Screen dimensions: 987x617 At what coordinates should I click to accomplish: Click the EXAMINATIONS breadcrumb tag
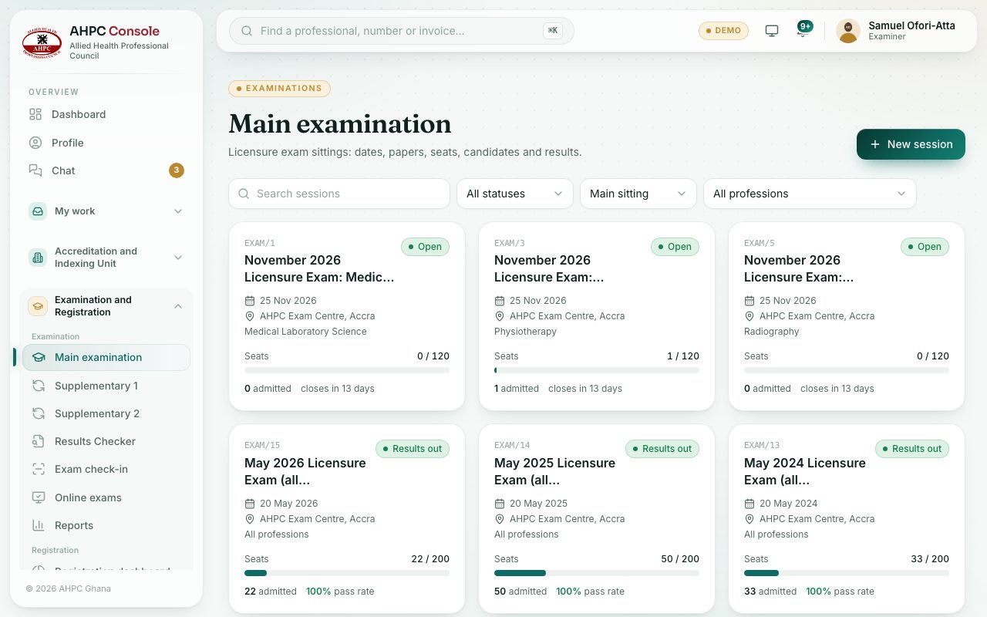[x=279, y=89]
